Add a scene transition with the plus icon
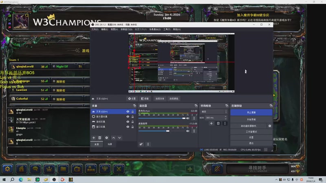 tap(211, 123)
